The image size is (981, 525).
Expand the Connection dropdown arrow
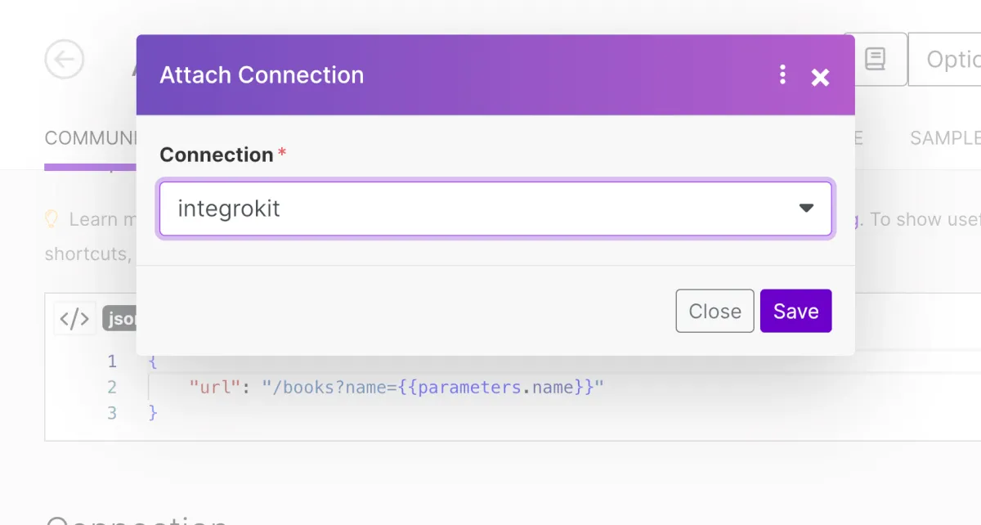point(806,209)
